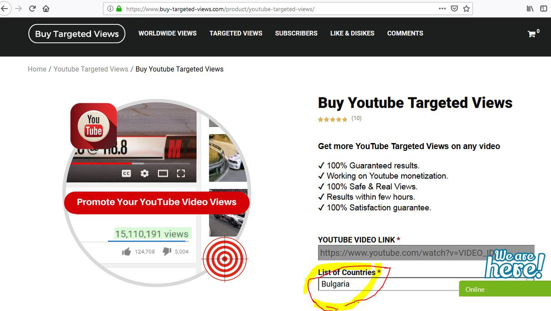Click the browser address bar URL
Image resolution: width=551 pixels, height=311 pixels.
(x=220, y=9)
